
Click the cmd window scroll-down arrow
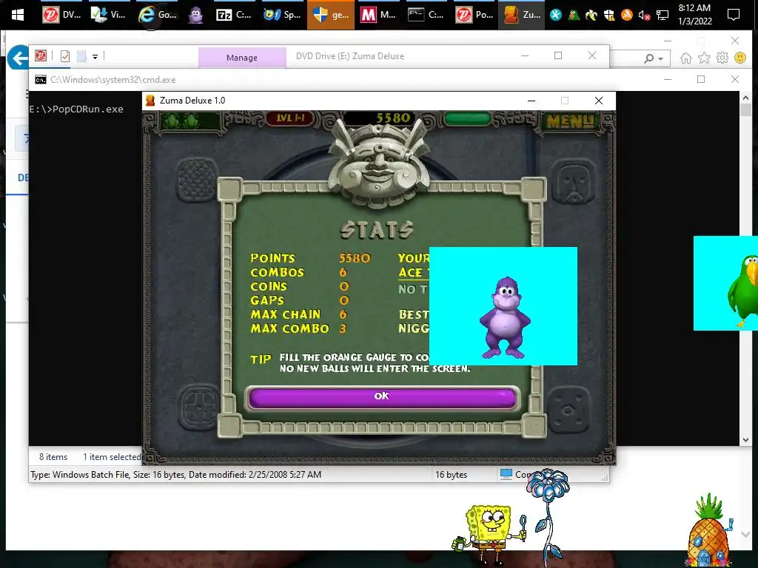(745, 440)
